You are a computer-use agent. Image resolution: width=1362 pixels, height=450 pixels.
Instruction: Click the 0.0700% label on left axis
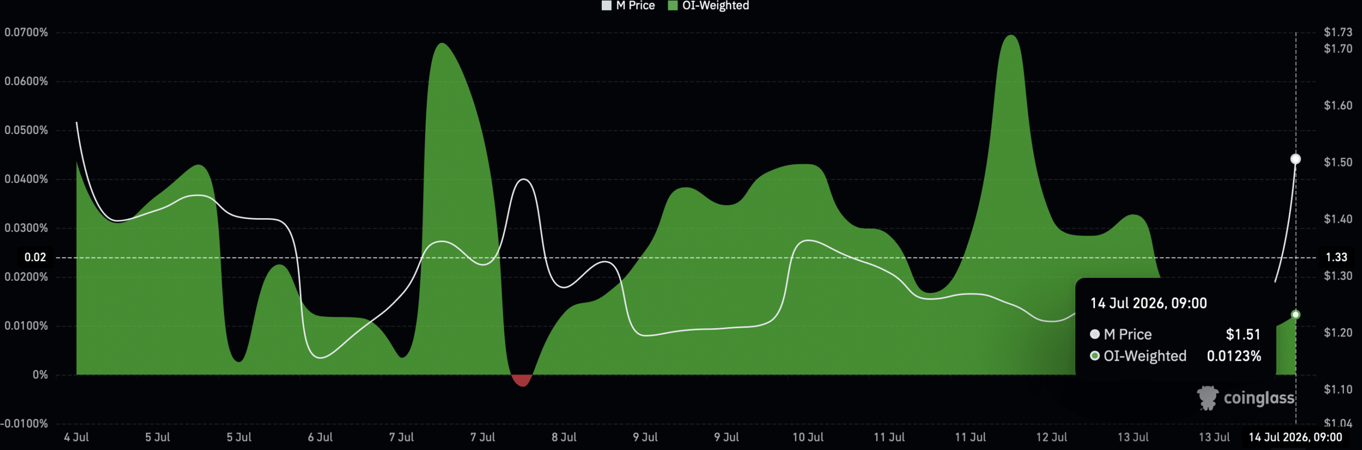(x=26, y=32)
